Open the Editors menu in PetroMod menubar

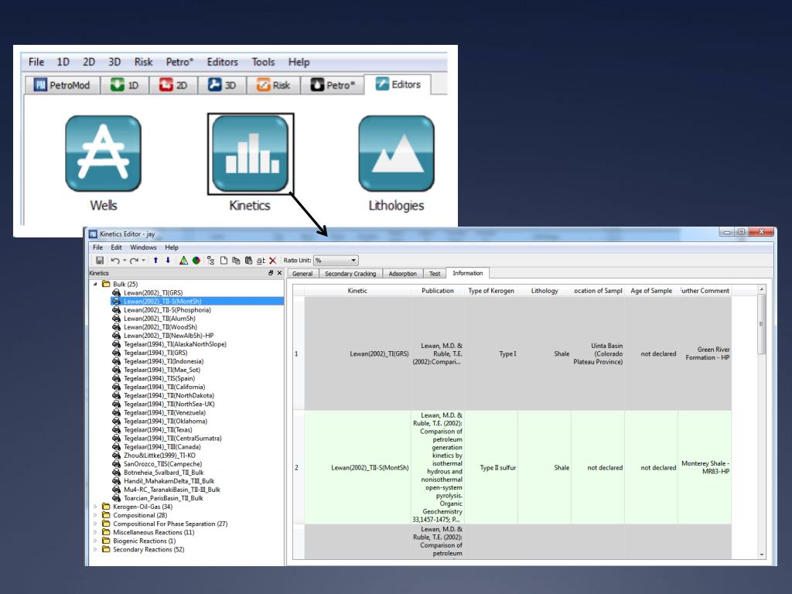pyautogui.click(x=222, y=62)
